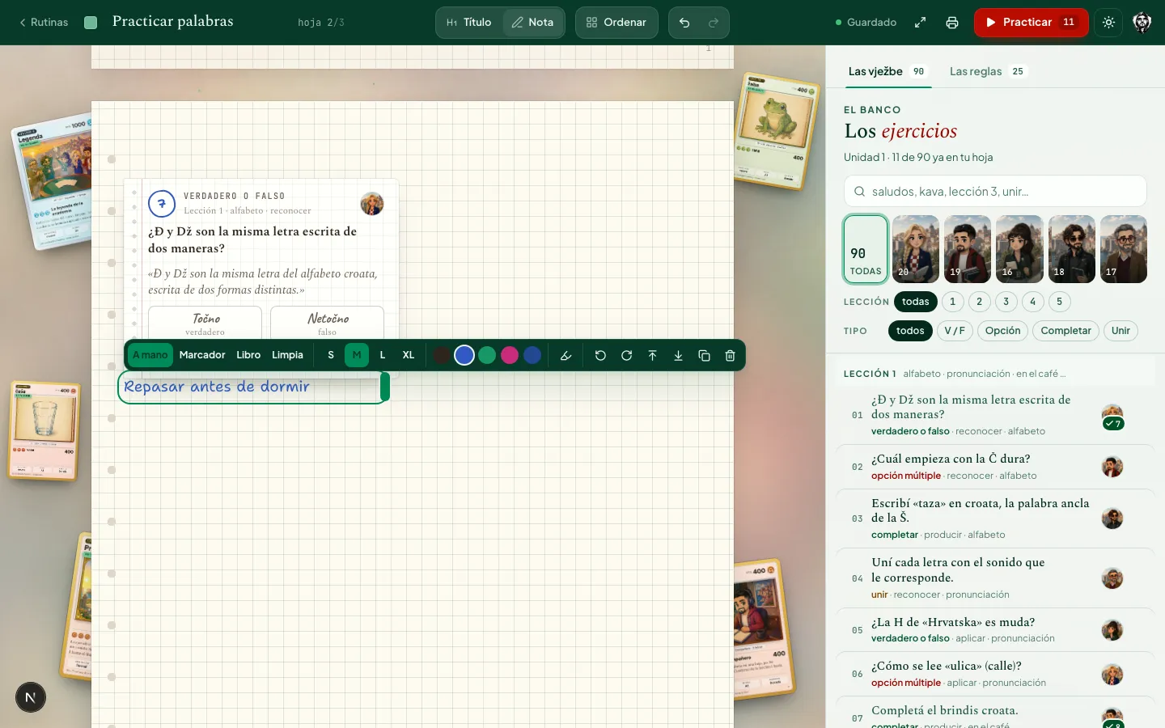Go back to Rutinas
Viewport: 1165px width, 728px height.
point(44,23)
